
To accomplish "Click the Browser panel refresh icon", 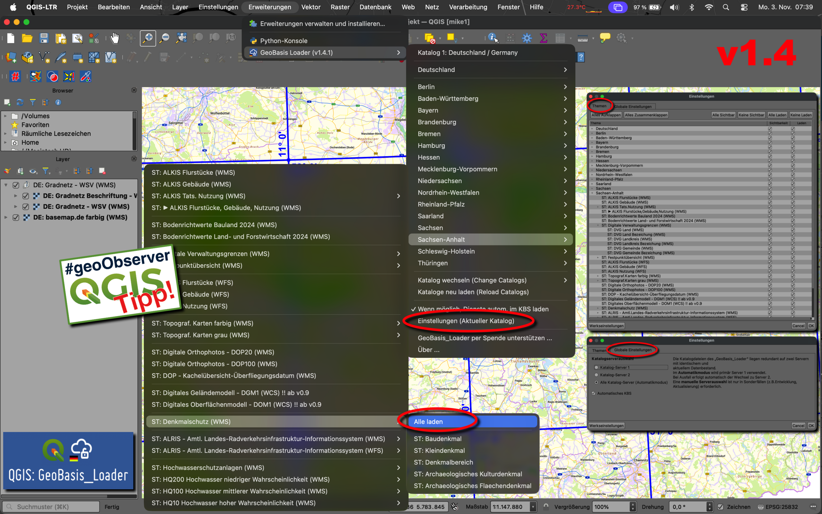I will [20, 102].
